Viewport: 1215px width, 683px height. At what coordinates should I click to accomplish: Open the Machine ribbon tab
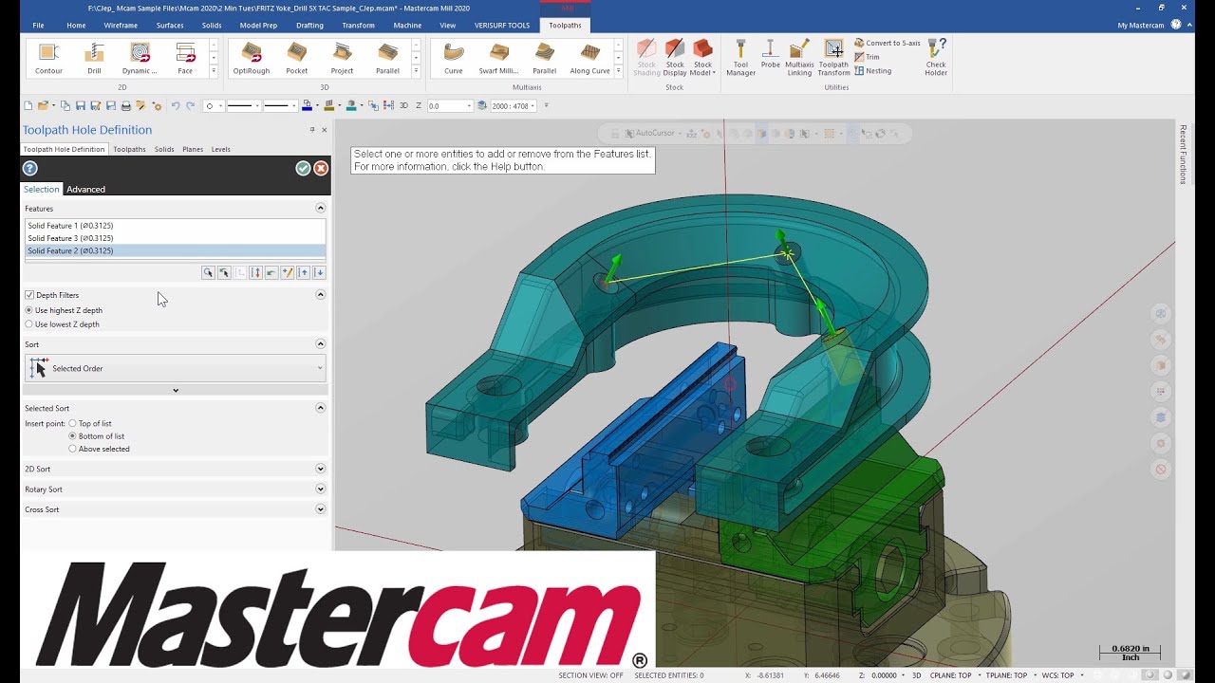point(407,26)
